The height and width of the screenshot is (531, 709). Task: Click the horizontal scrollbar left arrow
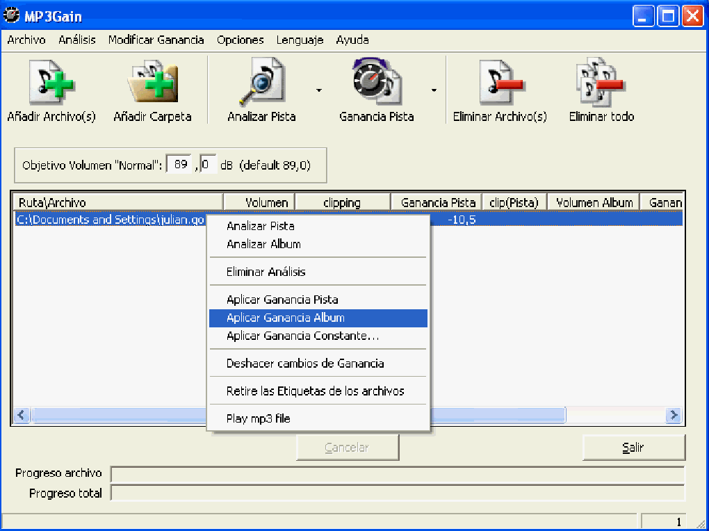22,415
